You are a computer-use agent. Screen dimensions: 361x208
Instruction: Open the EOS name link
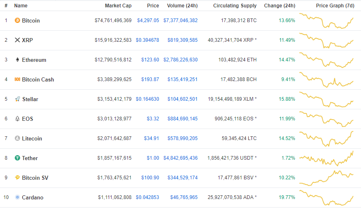27,119
